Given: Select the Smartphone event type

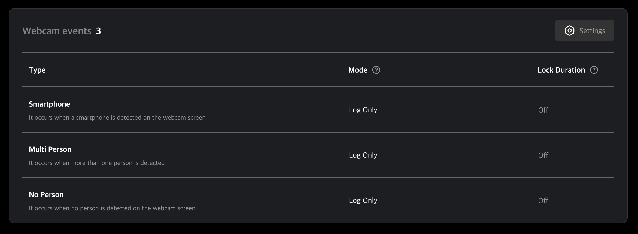Looking at the screenshot, I should click(x=50, y=104).
